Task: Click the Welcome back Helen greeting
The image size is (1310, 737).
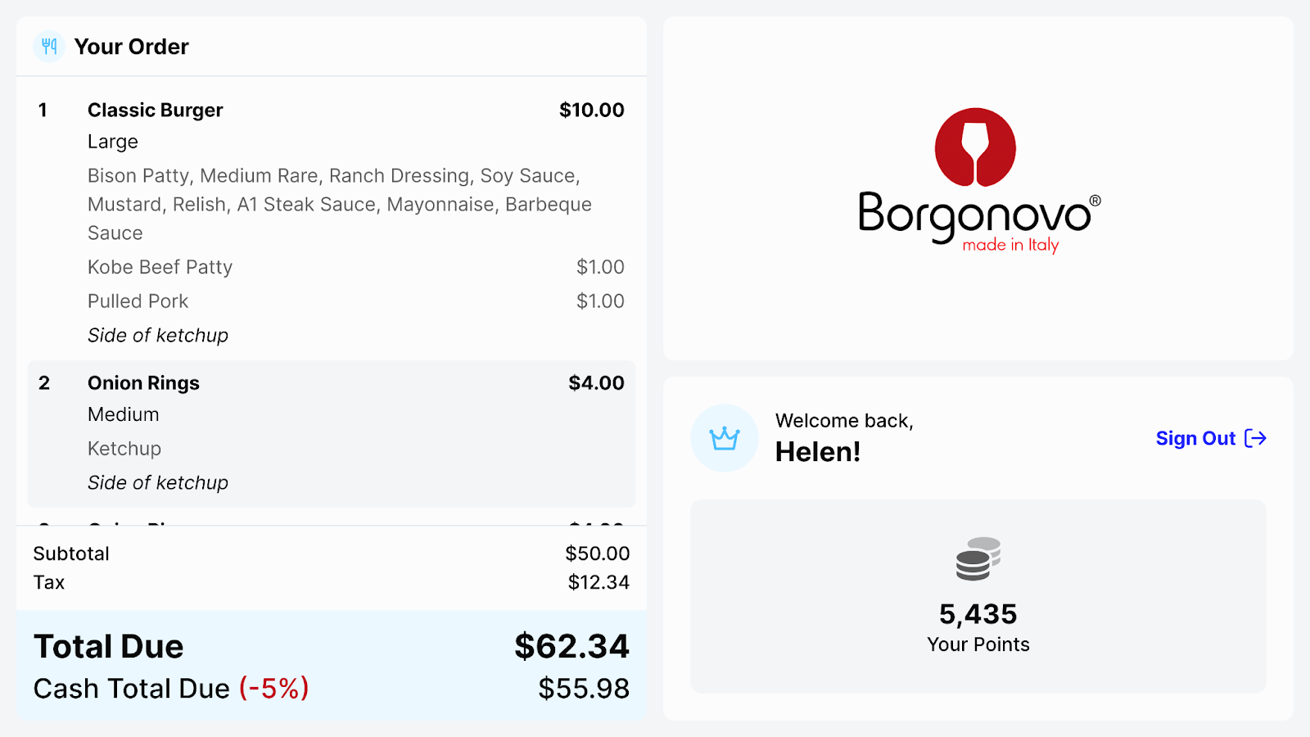Action: pos(843,438)
